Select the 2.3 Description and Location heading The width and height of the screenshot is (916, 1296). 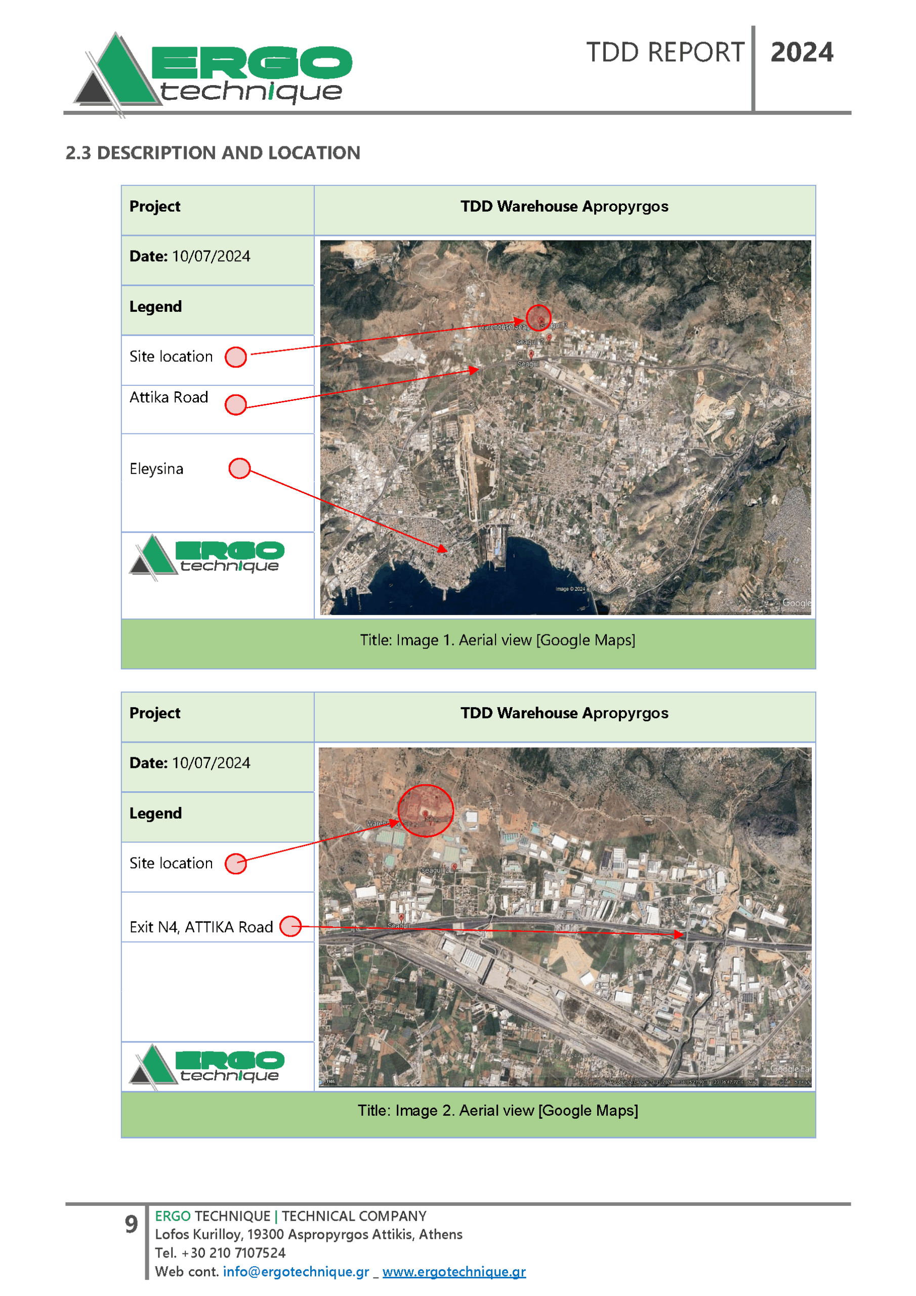213,153
